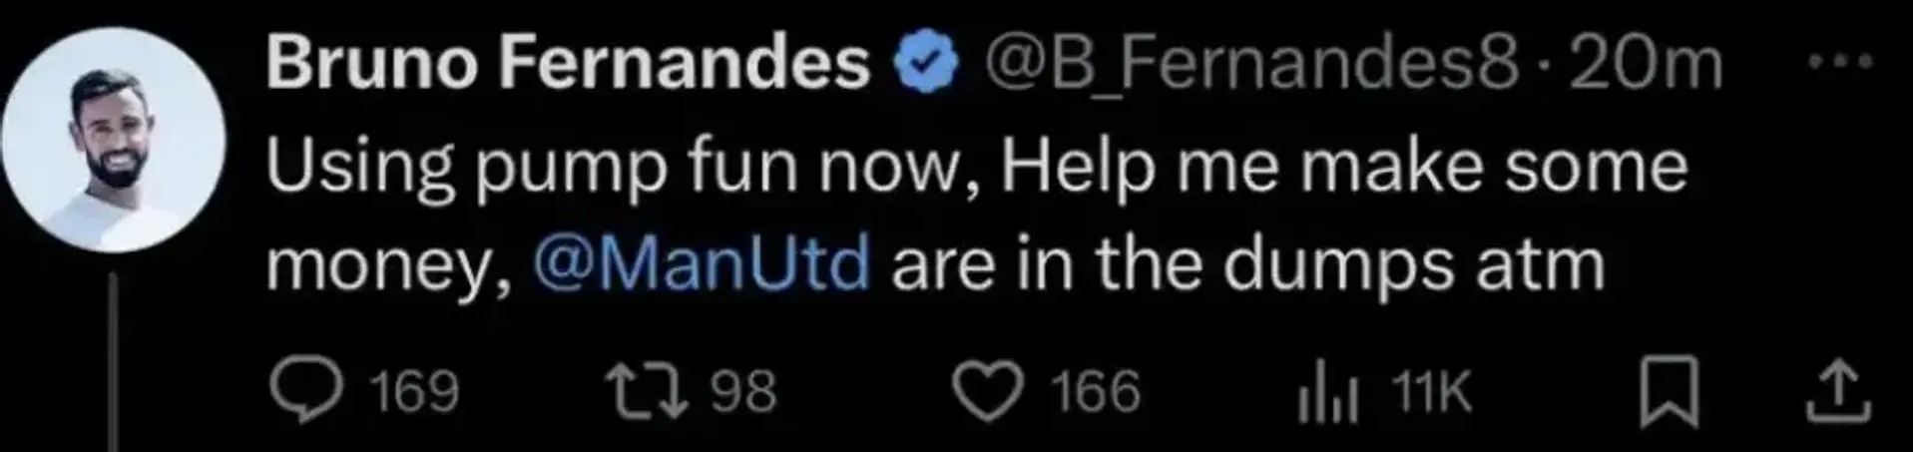Repost the tweet using the retweet arrows
Screen dimensions: 1913x452
click(648, 390)
